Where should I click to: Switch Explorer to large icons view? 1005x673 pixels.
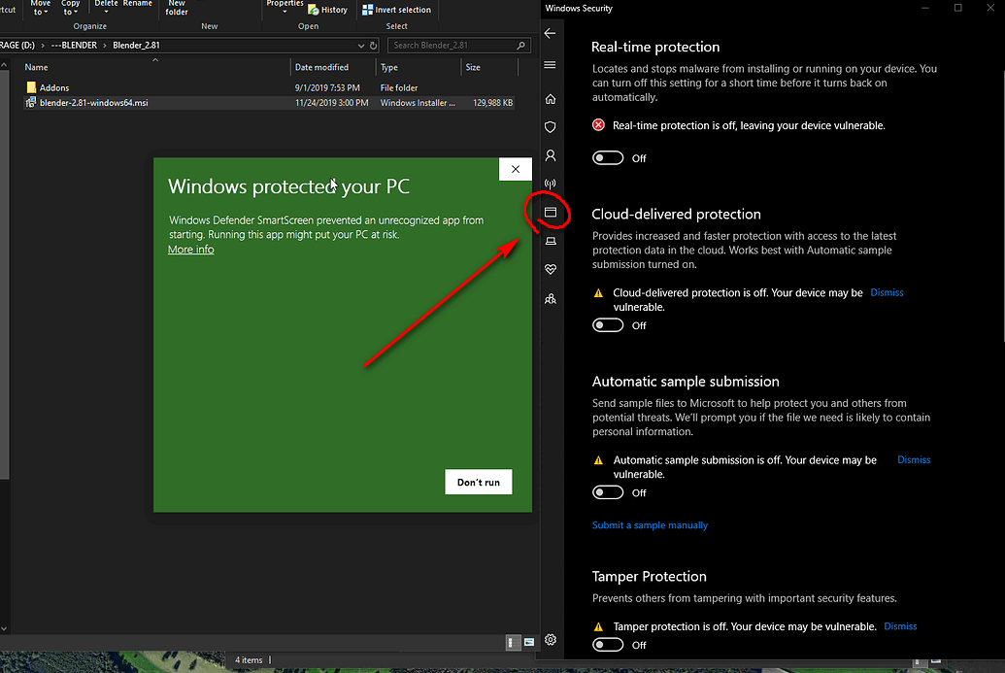(x=529, y=642)
